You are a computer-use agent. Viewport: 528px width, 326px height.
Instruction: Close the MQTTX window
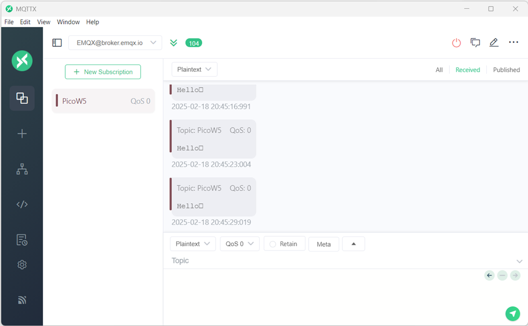tap(515, 9)
